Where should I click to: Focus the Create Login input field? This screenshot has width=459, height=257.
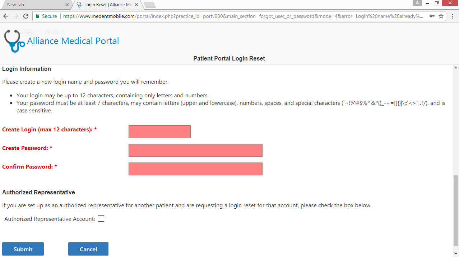159,132
